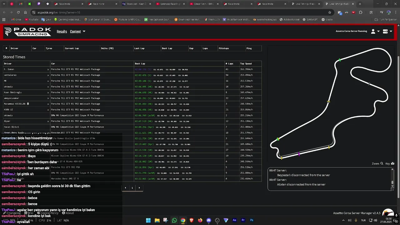Open the user account dropdown
The width and height of the screenshot is (400, 225).
pyautogui.click(x=375, y=32)
